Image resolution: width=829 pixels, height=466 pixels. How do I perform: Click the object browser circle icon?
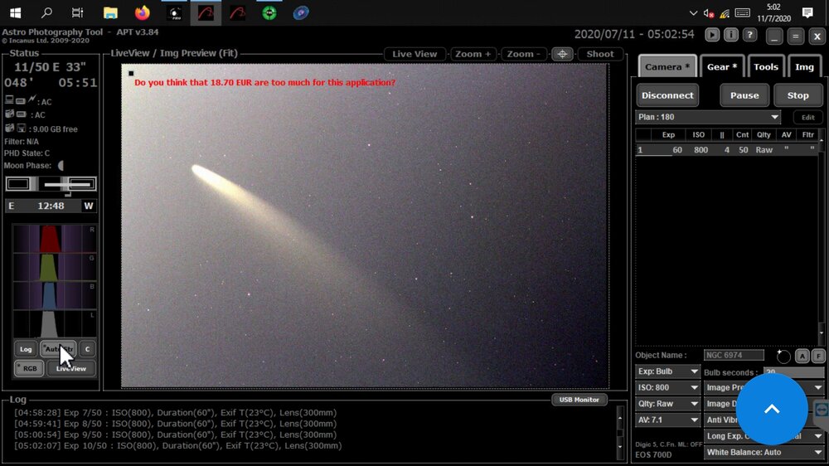point(783,356)
